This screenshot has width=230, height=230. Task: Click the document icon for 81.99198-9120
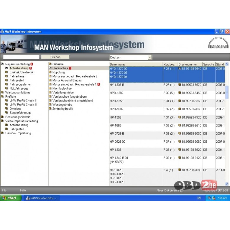pyautogui.click(x=180, y=157)
